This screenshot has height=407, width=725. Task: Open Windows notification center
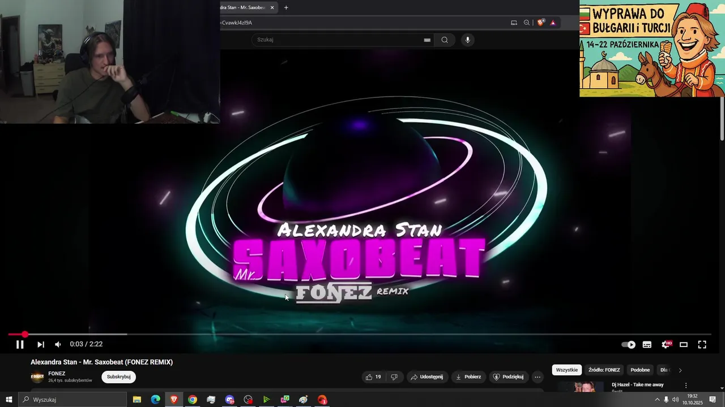pyautogui.click(x=713, y=400)
